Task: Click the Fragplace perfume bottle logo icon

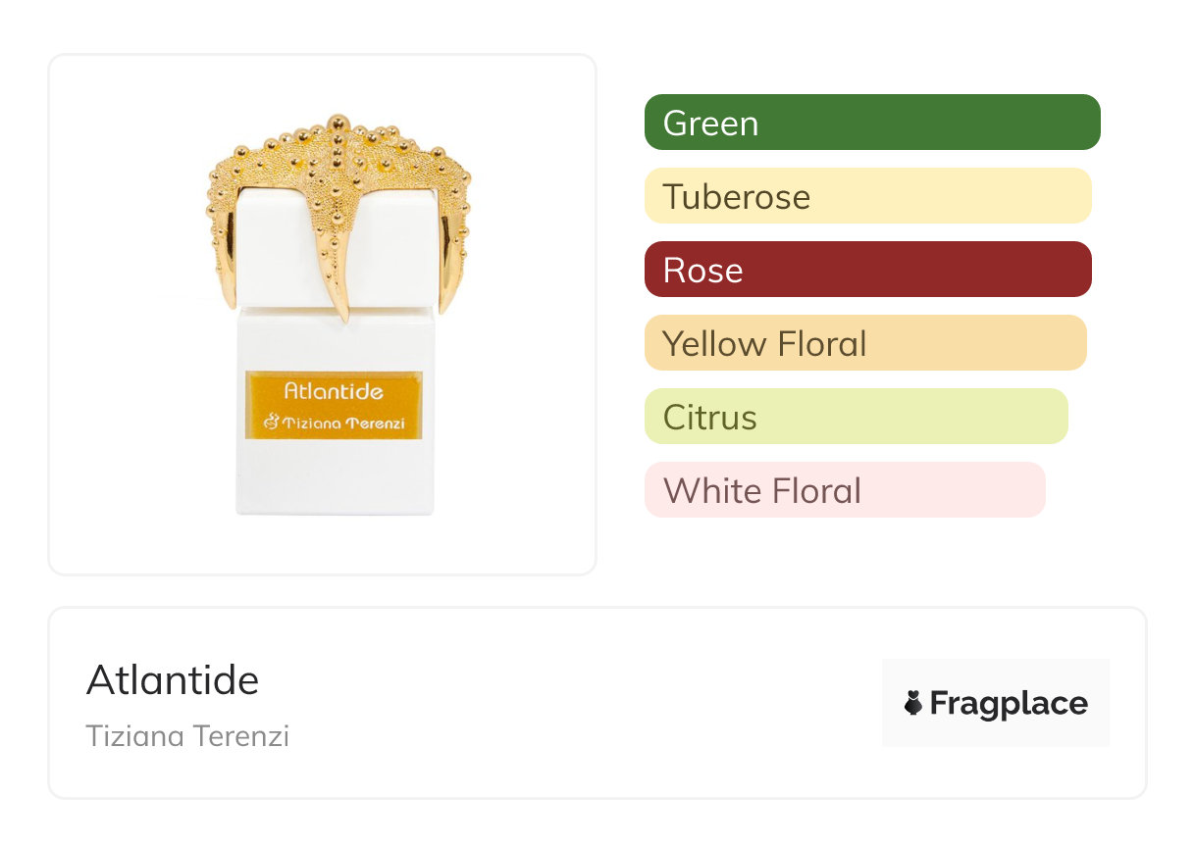Action: (x=913, y=704)
